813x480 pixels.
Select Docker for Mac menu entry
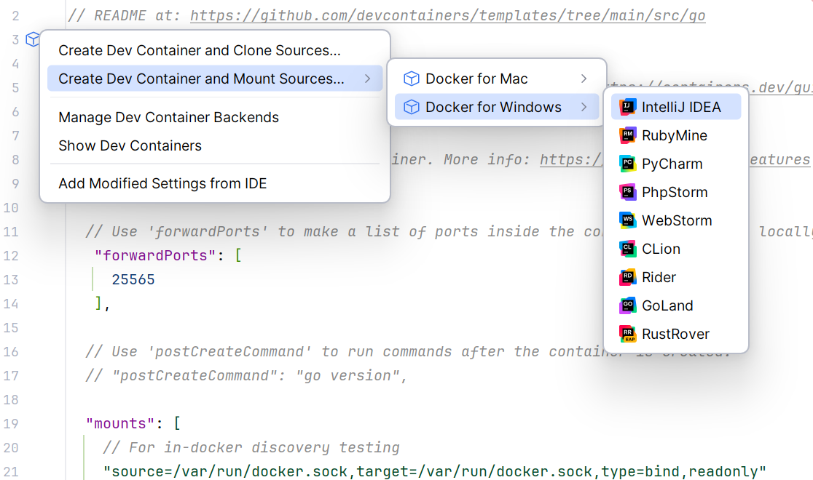coord(497,79)
